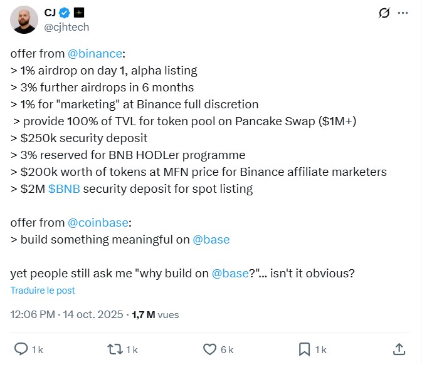Image resolution: width=422 pixels, height=365 pixels.
Task: Reply to the CJ post
Action: tap(21, 349)
